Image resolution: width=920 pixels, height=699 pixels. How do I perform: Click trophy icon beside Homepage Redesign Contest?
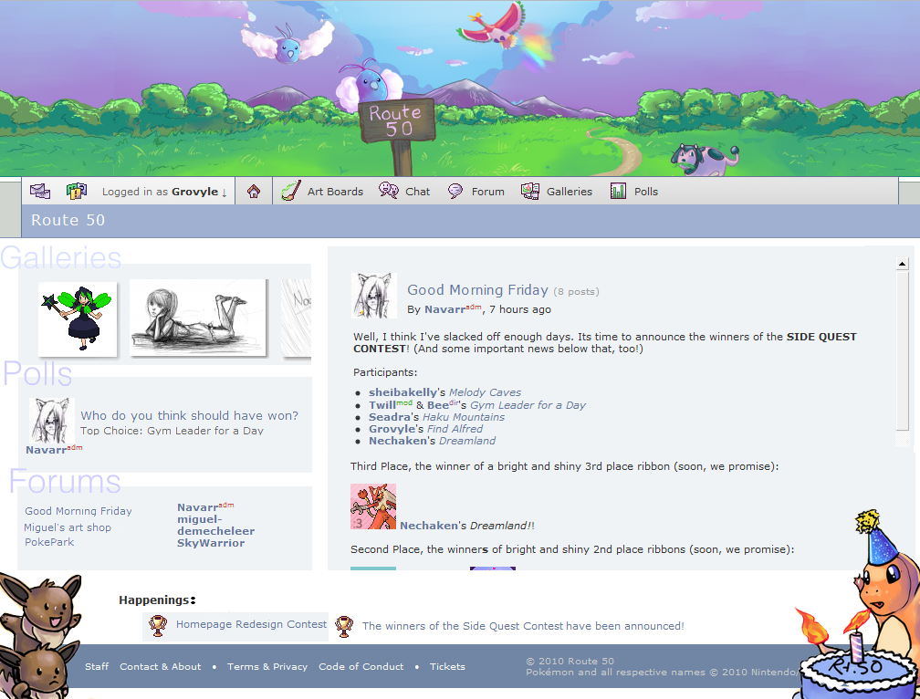click(x=158, y=626)
